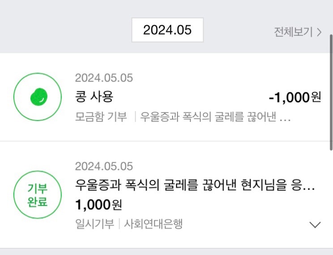Click the right arrow beside 전체보기
Image resolution: width=333 pixels, height=255 pixels.
tap(319, 32)
